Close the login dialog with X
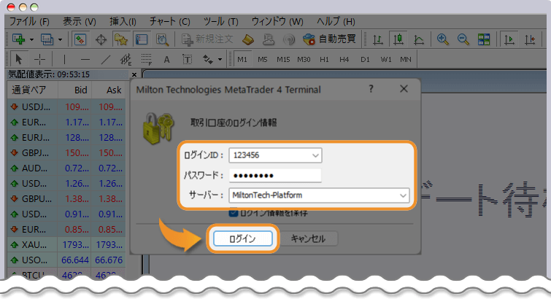 404,89
